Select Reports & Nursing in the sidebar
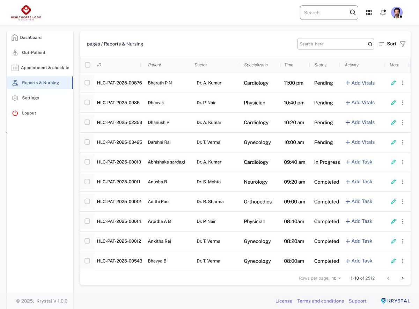The height and width of the screenshot is (309, 419). (x=40, y=83)
